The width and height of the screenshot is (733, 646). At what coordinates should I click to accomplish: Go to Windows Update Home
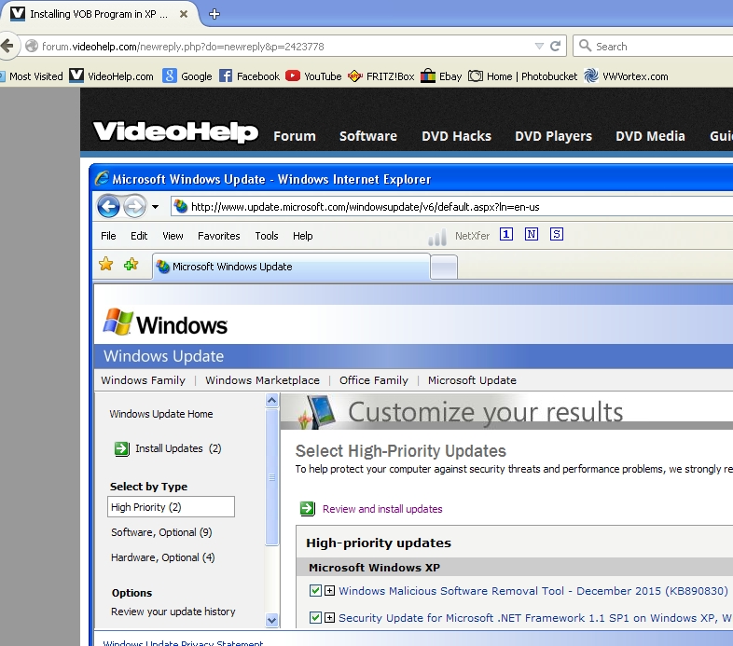point(160,414)
